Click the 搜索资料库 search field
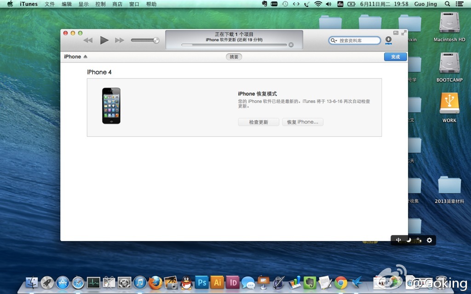This screenshot has width=471, height=294. pos(355,40)
